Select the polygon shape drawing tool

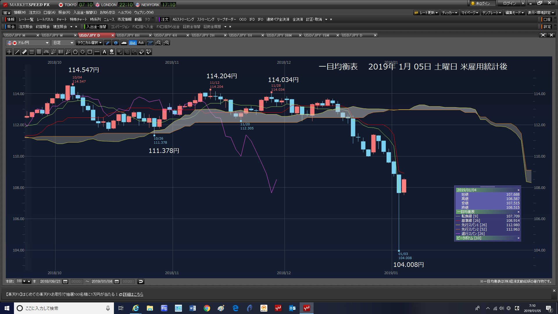(x=75, y=52)
